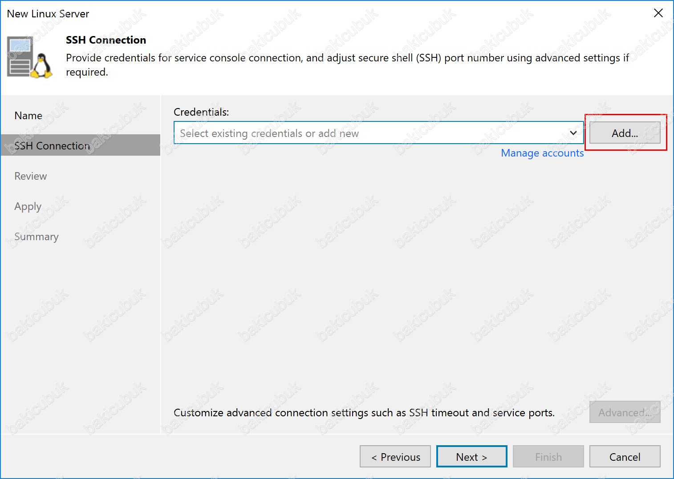
Task: Open the Credentials dropdown arrow
Action: coord(573,133)
